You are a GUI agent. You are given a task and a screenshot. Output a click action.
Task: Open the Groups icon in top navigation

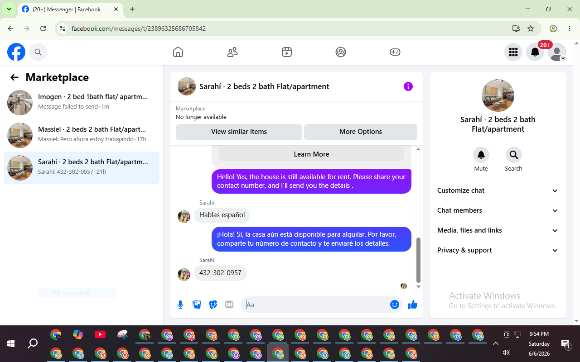[x=341, y=52]
